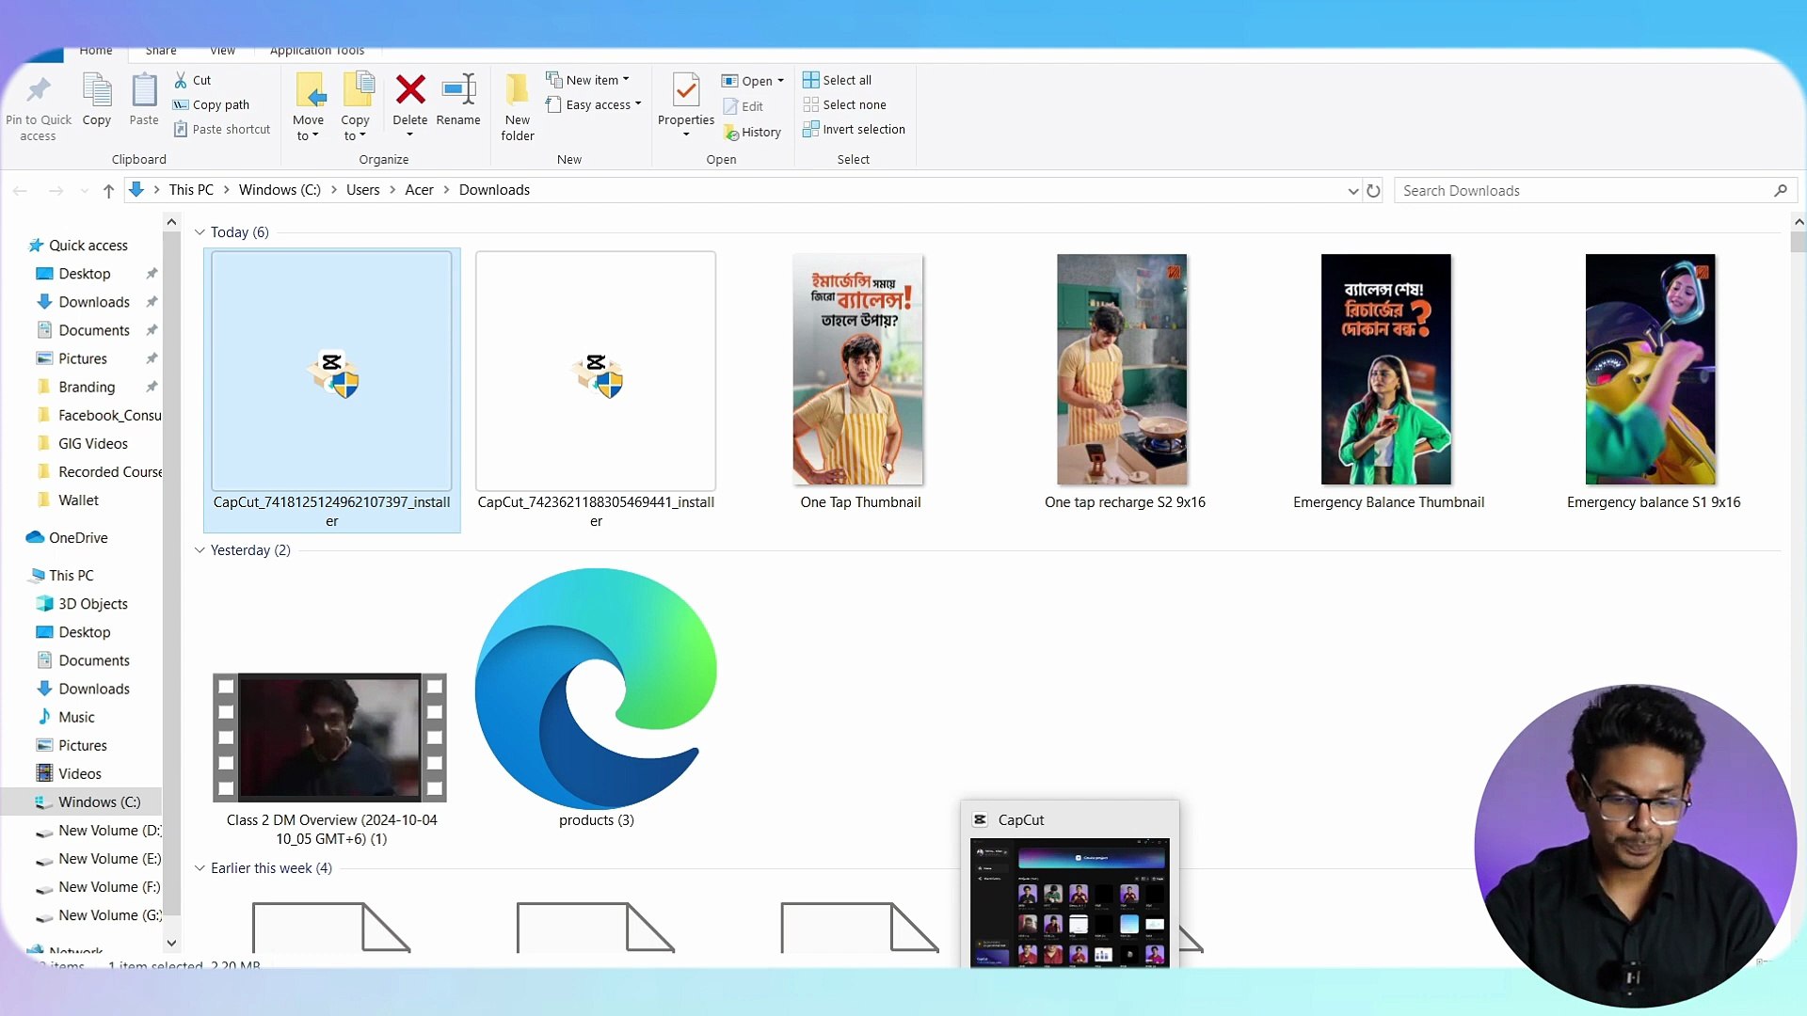This screenshot has width=1807, height=1016.
Task: Click Downloads in the breadcrumb path
Action: pyautogui.click(x=494, y=189)
